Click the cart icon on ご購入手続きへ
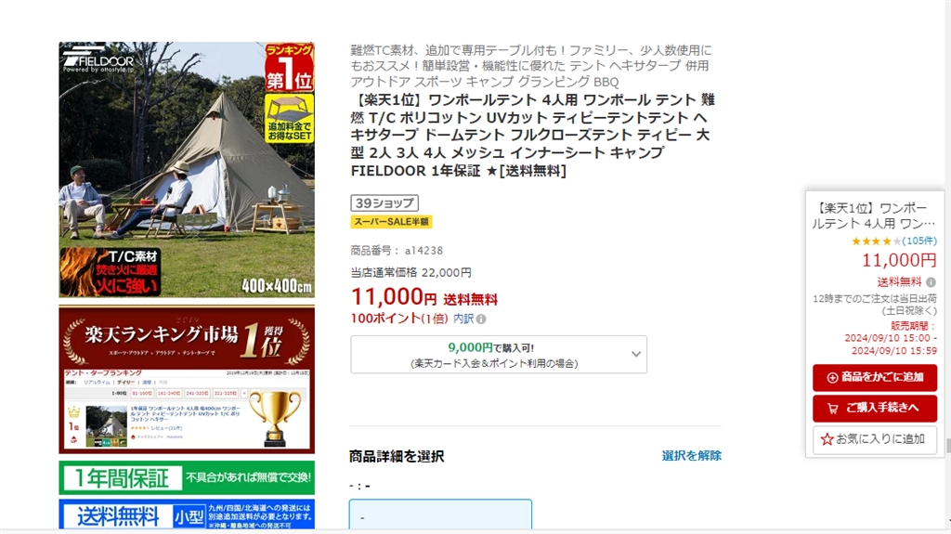This screenshot has width=951, height=534. (833, 409)
